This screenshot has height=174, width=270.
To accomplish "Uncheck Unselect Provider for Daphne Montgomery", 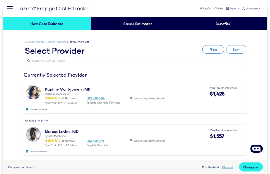I will tap(27, 109).
